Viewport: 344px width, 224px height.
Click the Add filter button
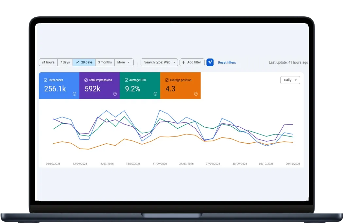[192, 62]
